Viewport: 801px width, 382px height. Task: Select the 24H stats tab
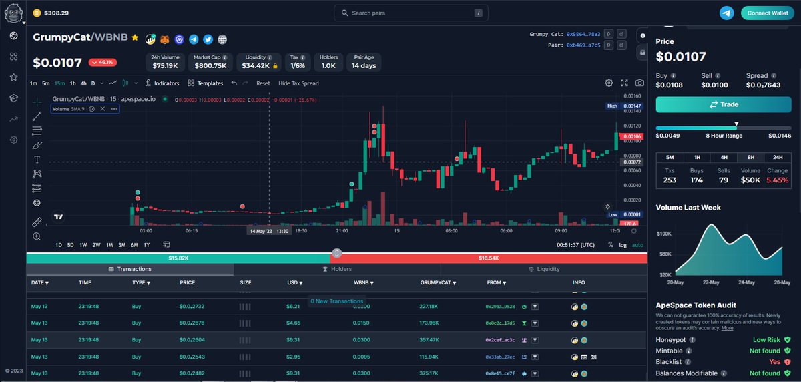(x=778, y=158)
